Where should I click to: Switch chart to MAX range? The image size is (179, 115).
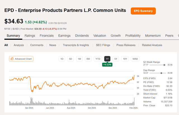135,59
